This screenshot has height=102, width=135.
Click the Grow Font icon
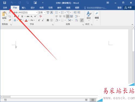tap(39, 20)
